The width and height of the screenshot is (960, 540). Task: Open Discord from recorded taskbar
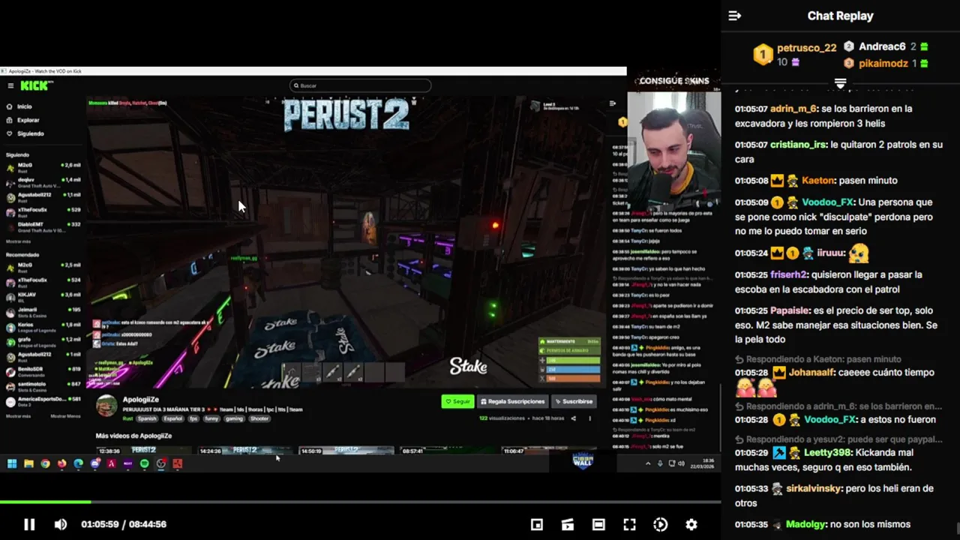94,463
